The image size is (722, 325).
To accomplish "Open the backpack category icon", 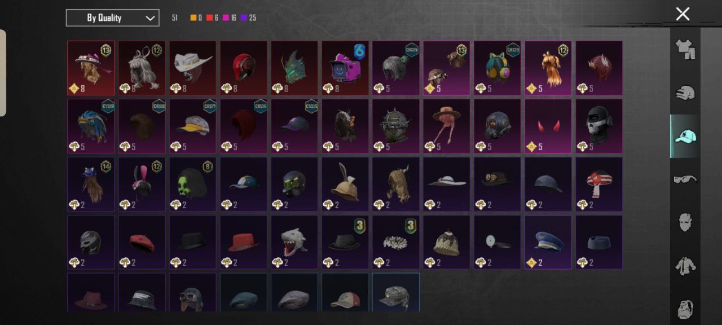I will click(x=685, y=308).
